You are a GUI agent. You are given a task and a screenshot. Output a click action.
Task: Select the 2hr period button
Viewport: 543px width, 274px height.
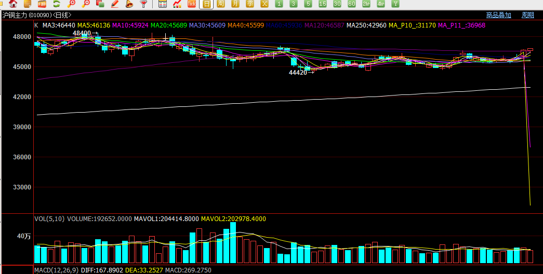pyautogui.click(x=366, y=4)
